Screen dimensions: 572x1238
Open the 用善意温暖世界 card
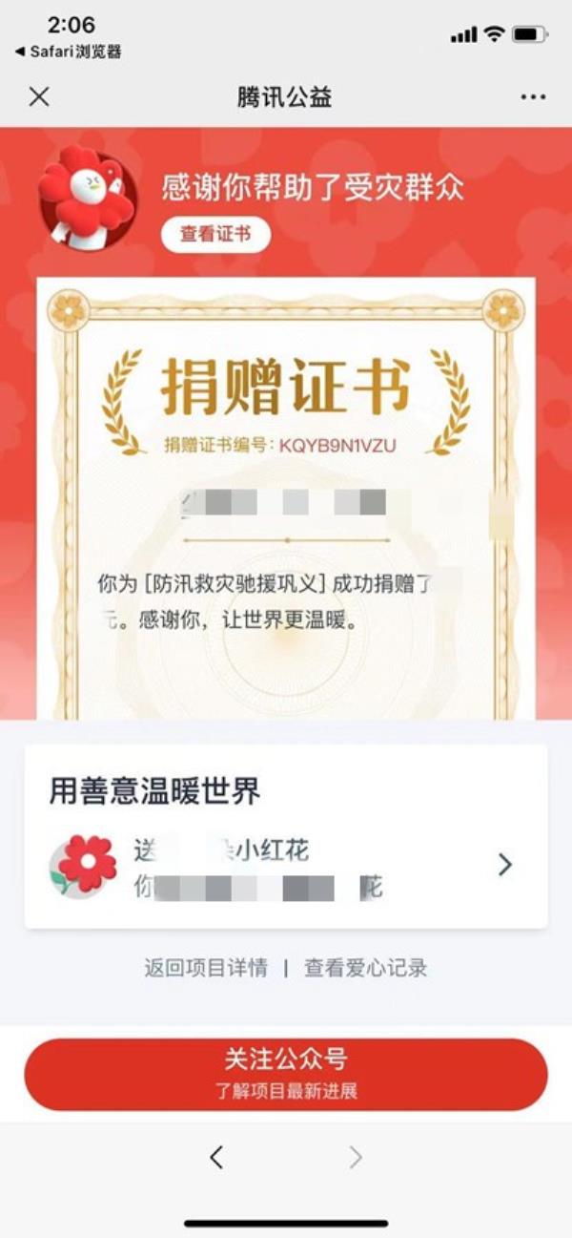286,836
